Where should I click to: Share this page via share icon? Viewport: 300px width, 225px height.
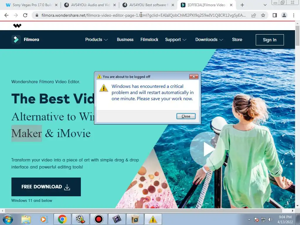[254, 15]
